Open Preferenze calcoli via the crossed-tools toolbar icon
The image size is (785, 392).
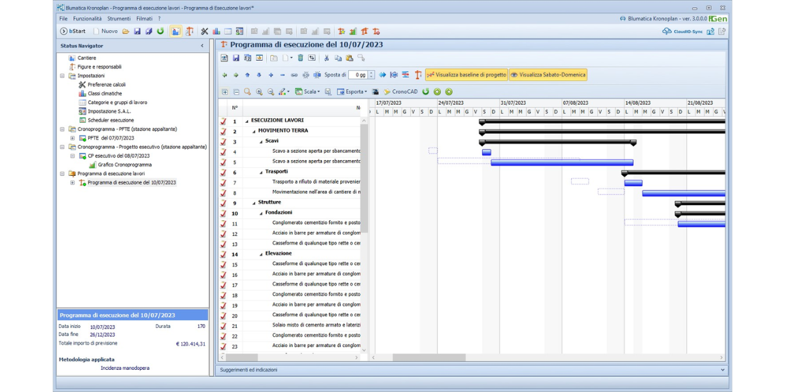[x=204, y=31]
